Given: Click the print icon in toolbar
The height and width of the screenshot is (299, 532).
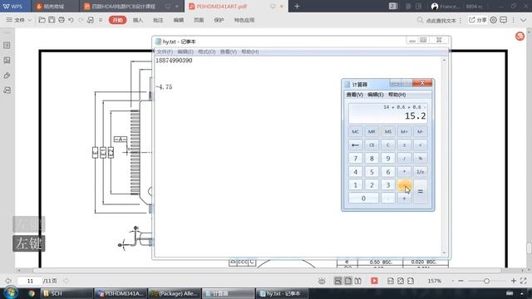Looking at the screenshot, I should tap(62, 20).
